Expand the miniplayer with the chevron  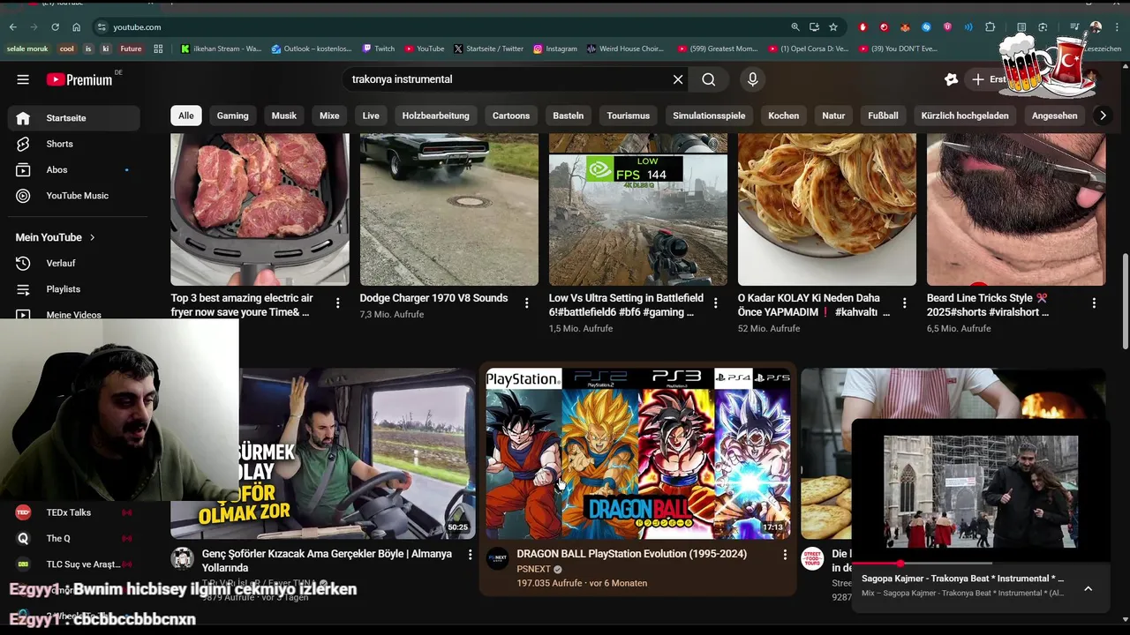(x=1088, y=588)
